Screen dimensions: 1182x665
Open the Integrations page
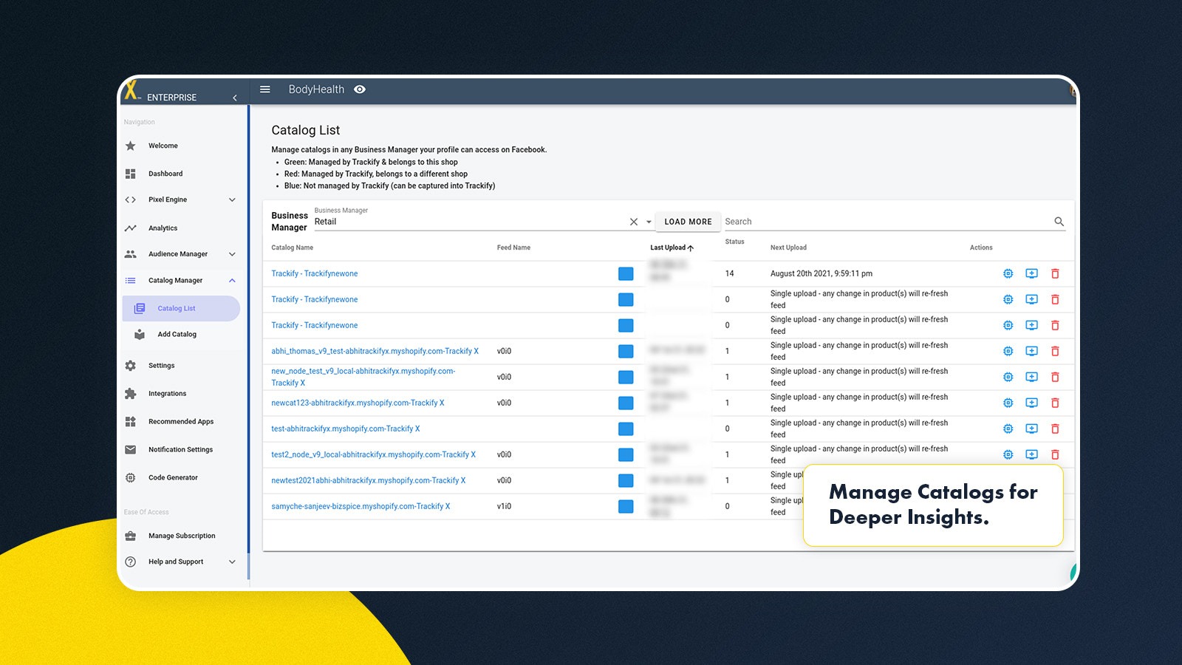pyautogui.click(x=167, y=394)
